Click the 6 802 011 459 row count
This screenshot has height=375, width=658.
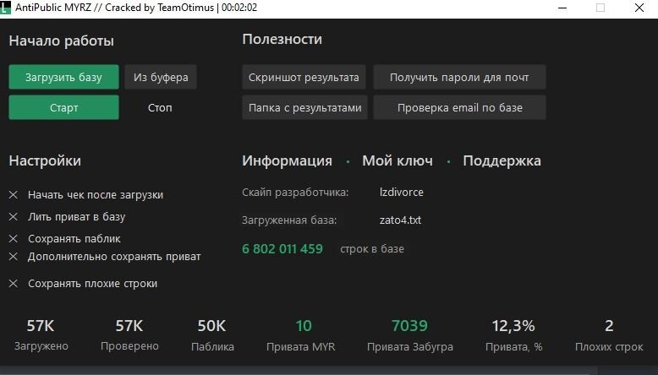[282, 249]
